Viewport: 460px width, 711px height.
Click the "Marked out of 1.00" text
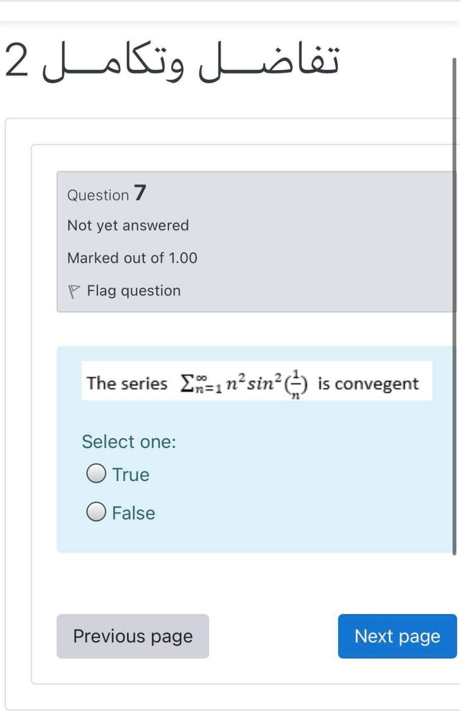[x=132, y=258]
